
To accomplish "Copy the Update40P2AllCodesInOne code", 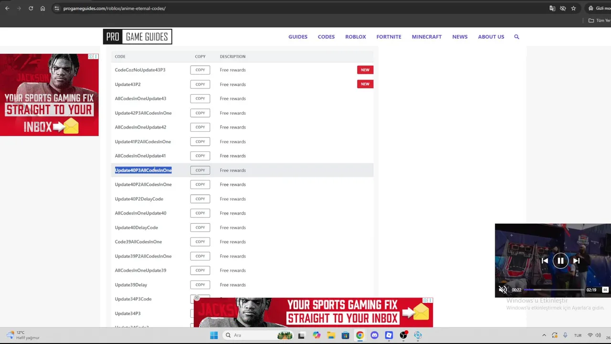I will 200,184.
